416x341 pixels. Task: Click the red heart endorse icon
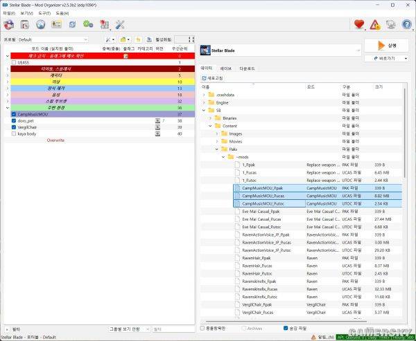coord(359,24)
